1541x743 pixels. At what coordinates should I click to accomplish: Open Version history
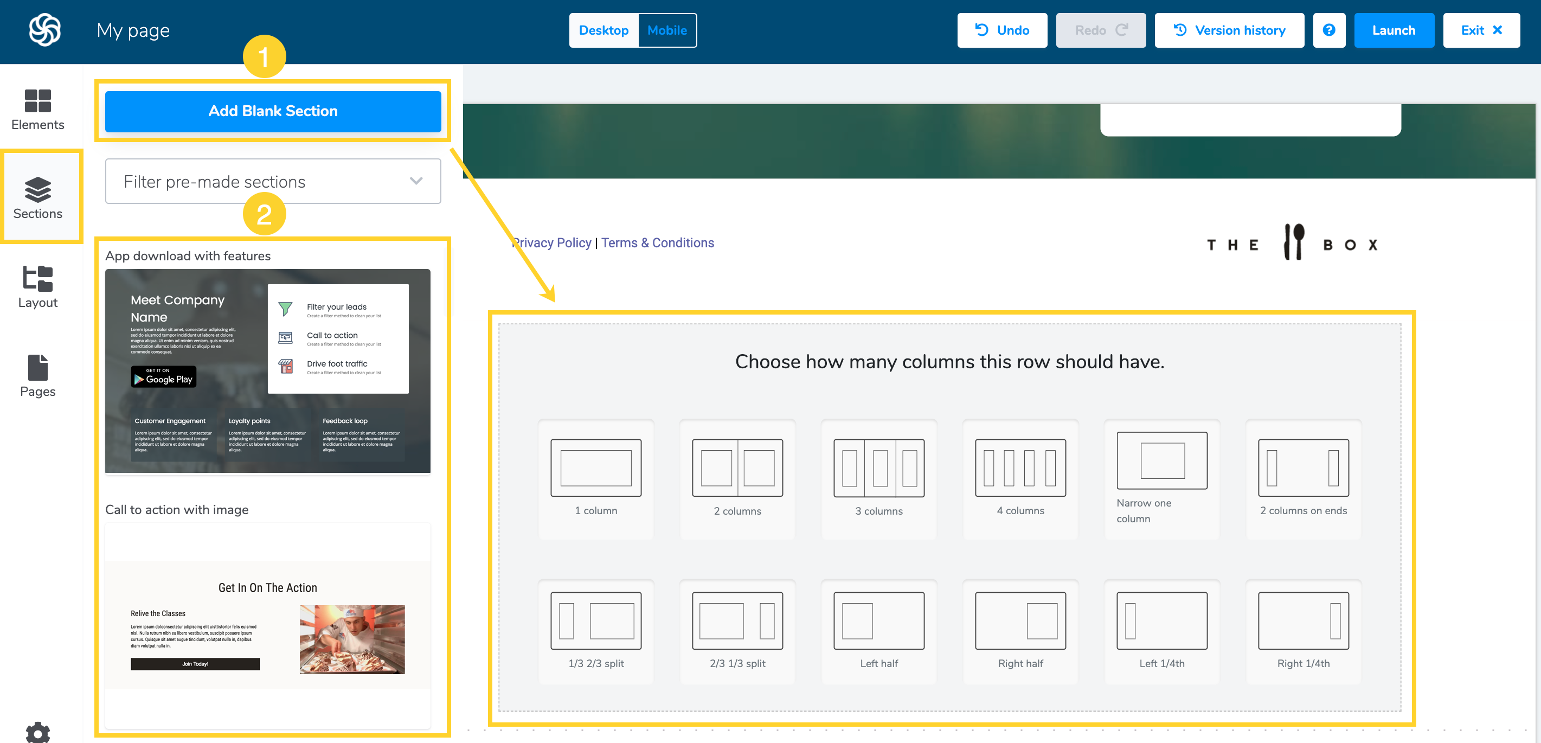pos(1229,30)
